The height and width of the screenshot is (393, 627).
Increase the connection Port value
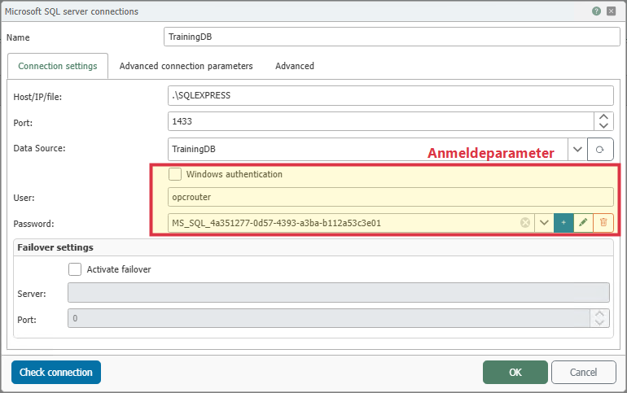604,116
